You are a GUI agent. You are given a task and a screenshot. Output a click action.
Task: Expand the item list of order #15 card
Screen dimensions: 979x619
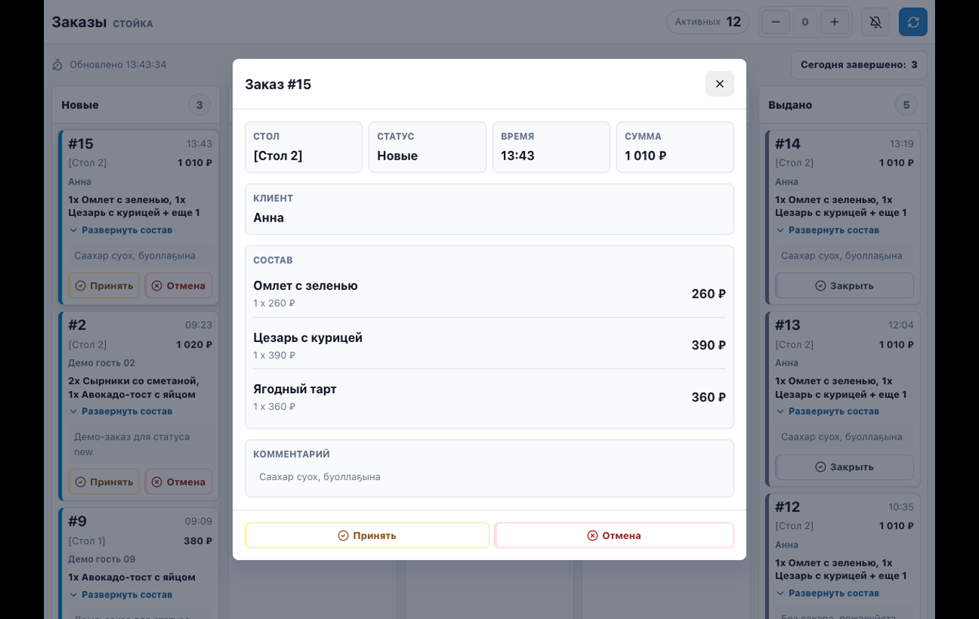point(121,230)
